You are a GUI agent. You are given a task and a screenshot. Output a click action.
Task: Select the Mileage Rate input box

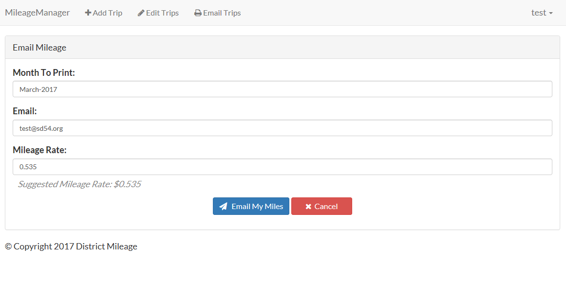283,167
